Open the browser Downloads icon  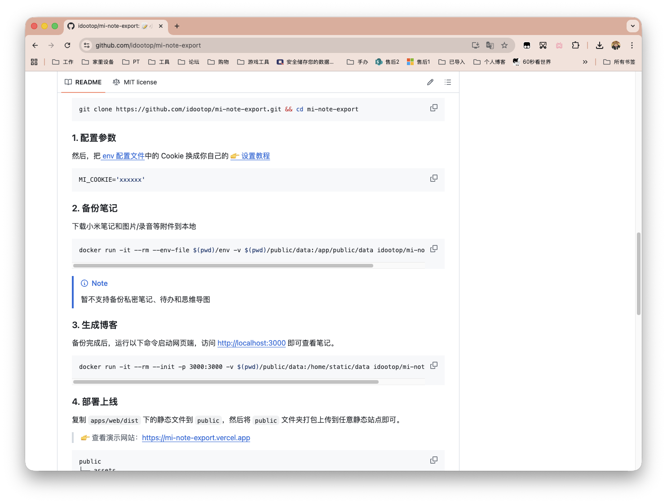pos(599,45)
